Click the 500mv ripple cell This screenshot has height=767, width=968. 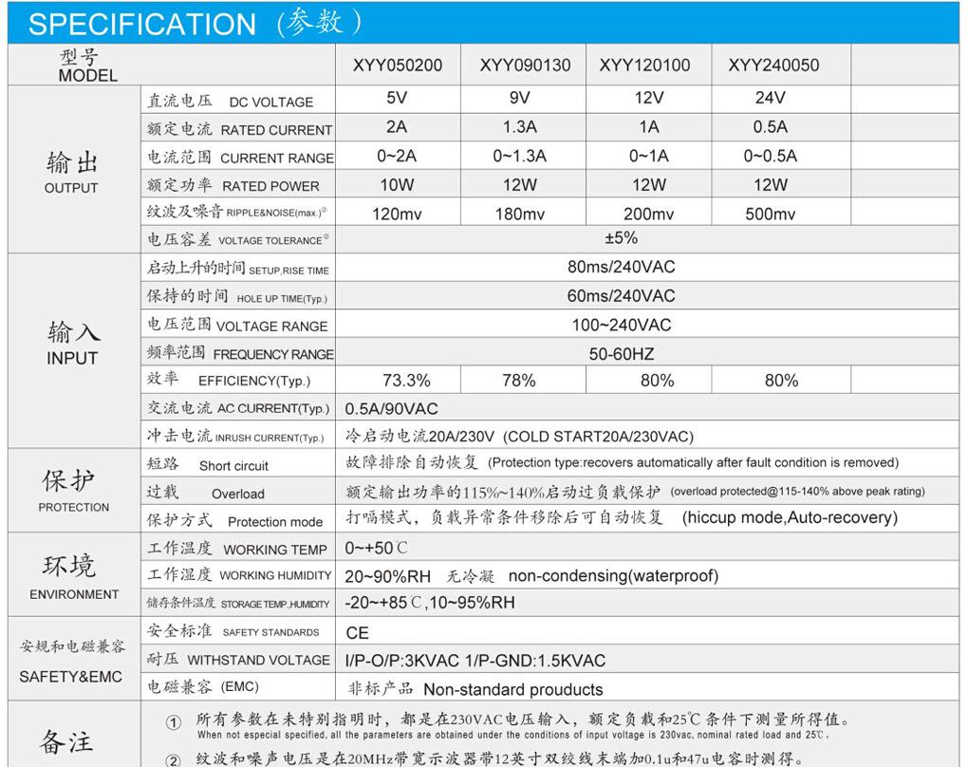(x=771, y=214)
